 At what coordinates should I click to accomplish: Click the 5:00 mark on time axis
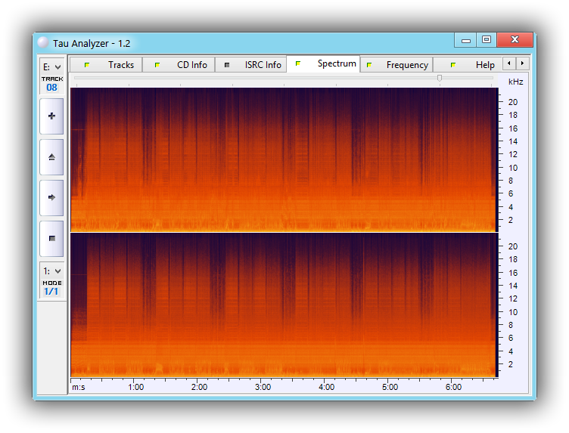[x=390, y=387]
